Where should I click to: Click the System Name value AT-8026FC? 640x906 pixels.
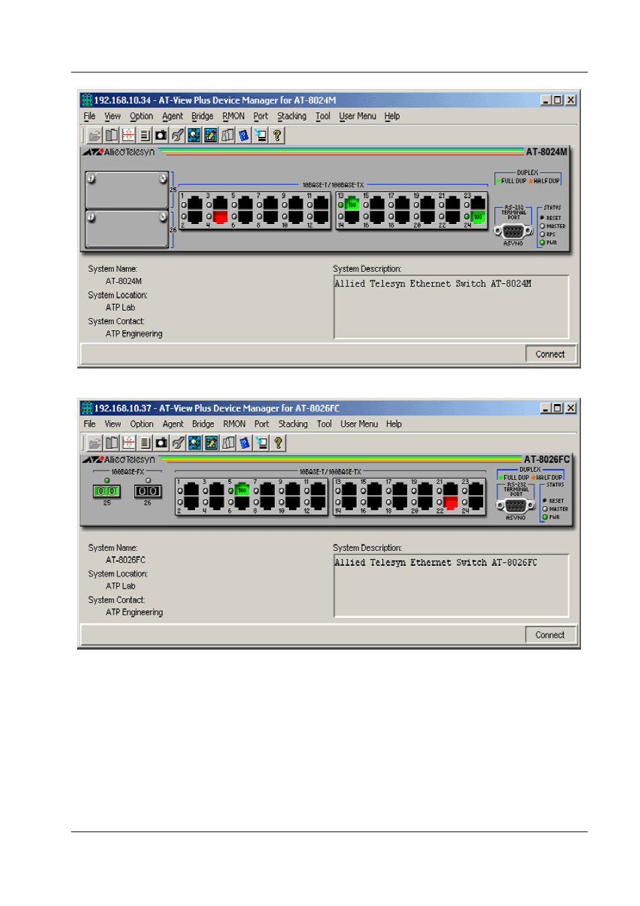pyautogui.click(x=125, y=560)
